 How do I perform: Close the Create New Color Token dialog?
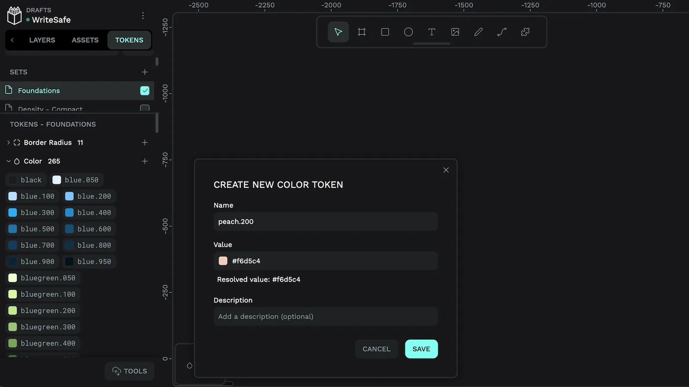click(x=446, y=170)
